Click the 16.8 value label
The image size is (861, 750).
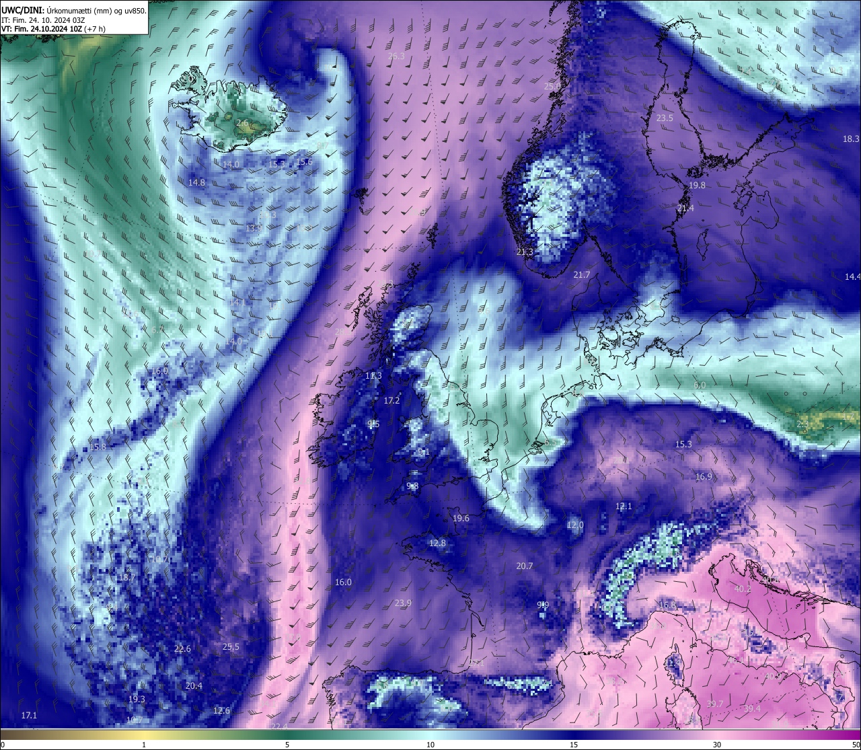click(667, 605)
